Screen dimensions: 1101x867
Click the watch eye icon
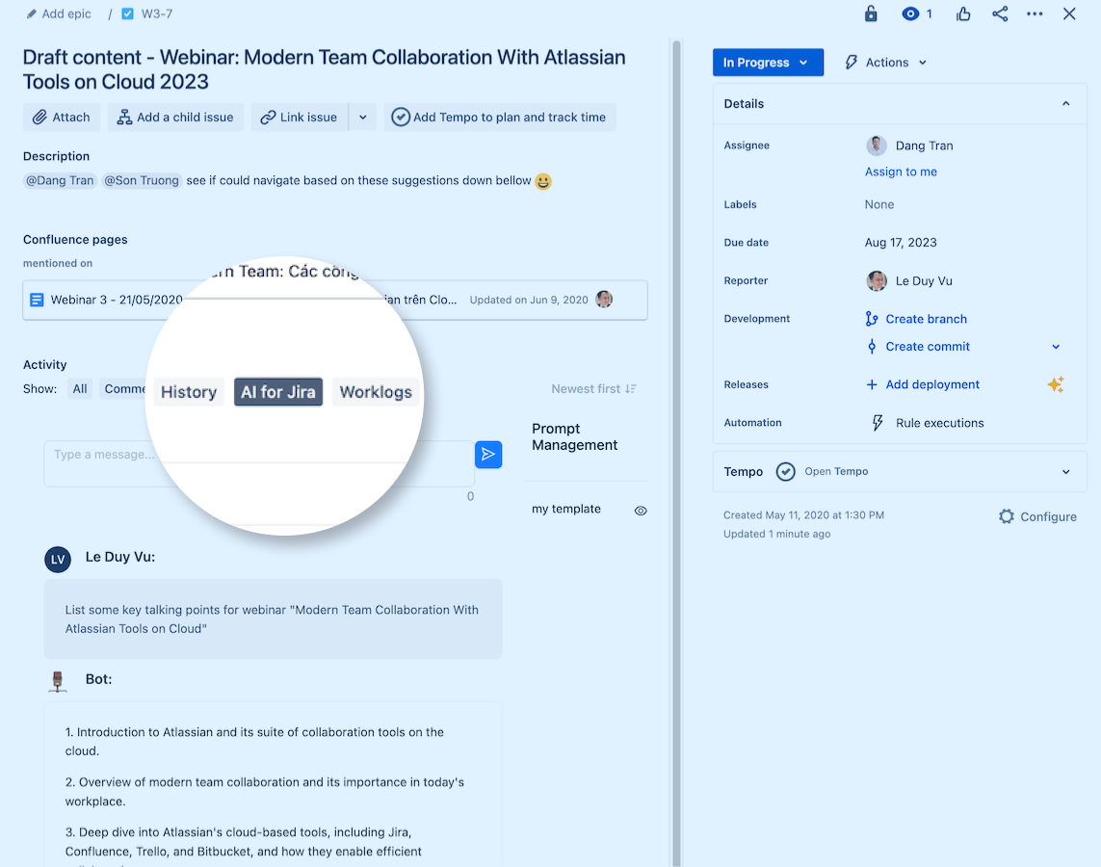tap(910, 13)
